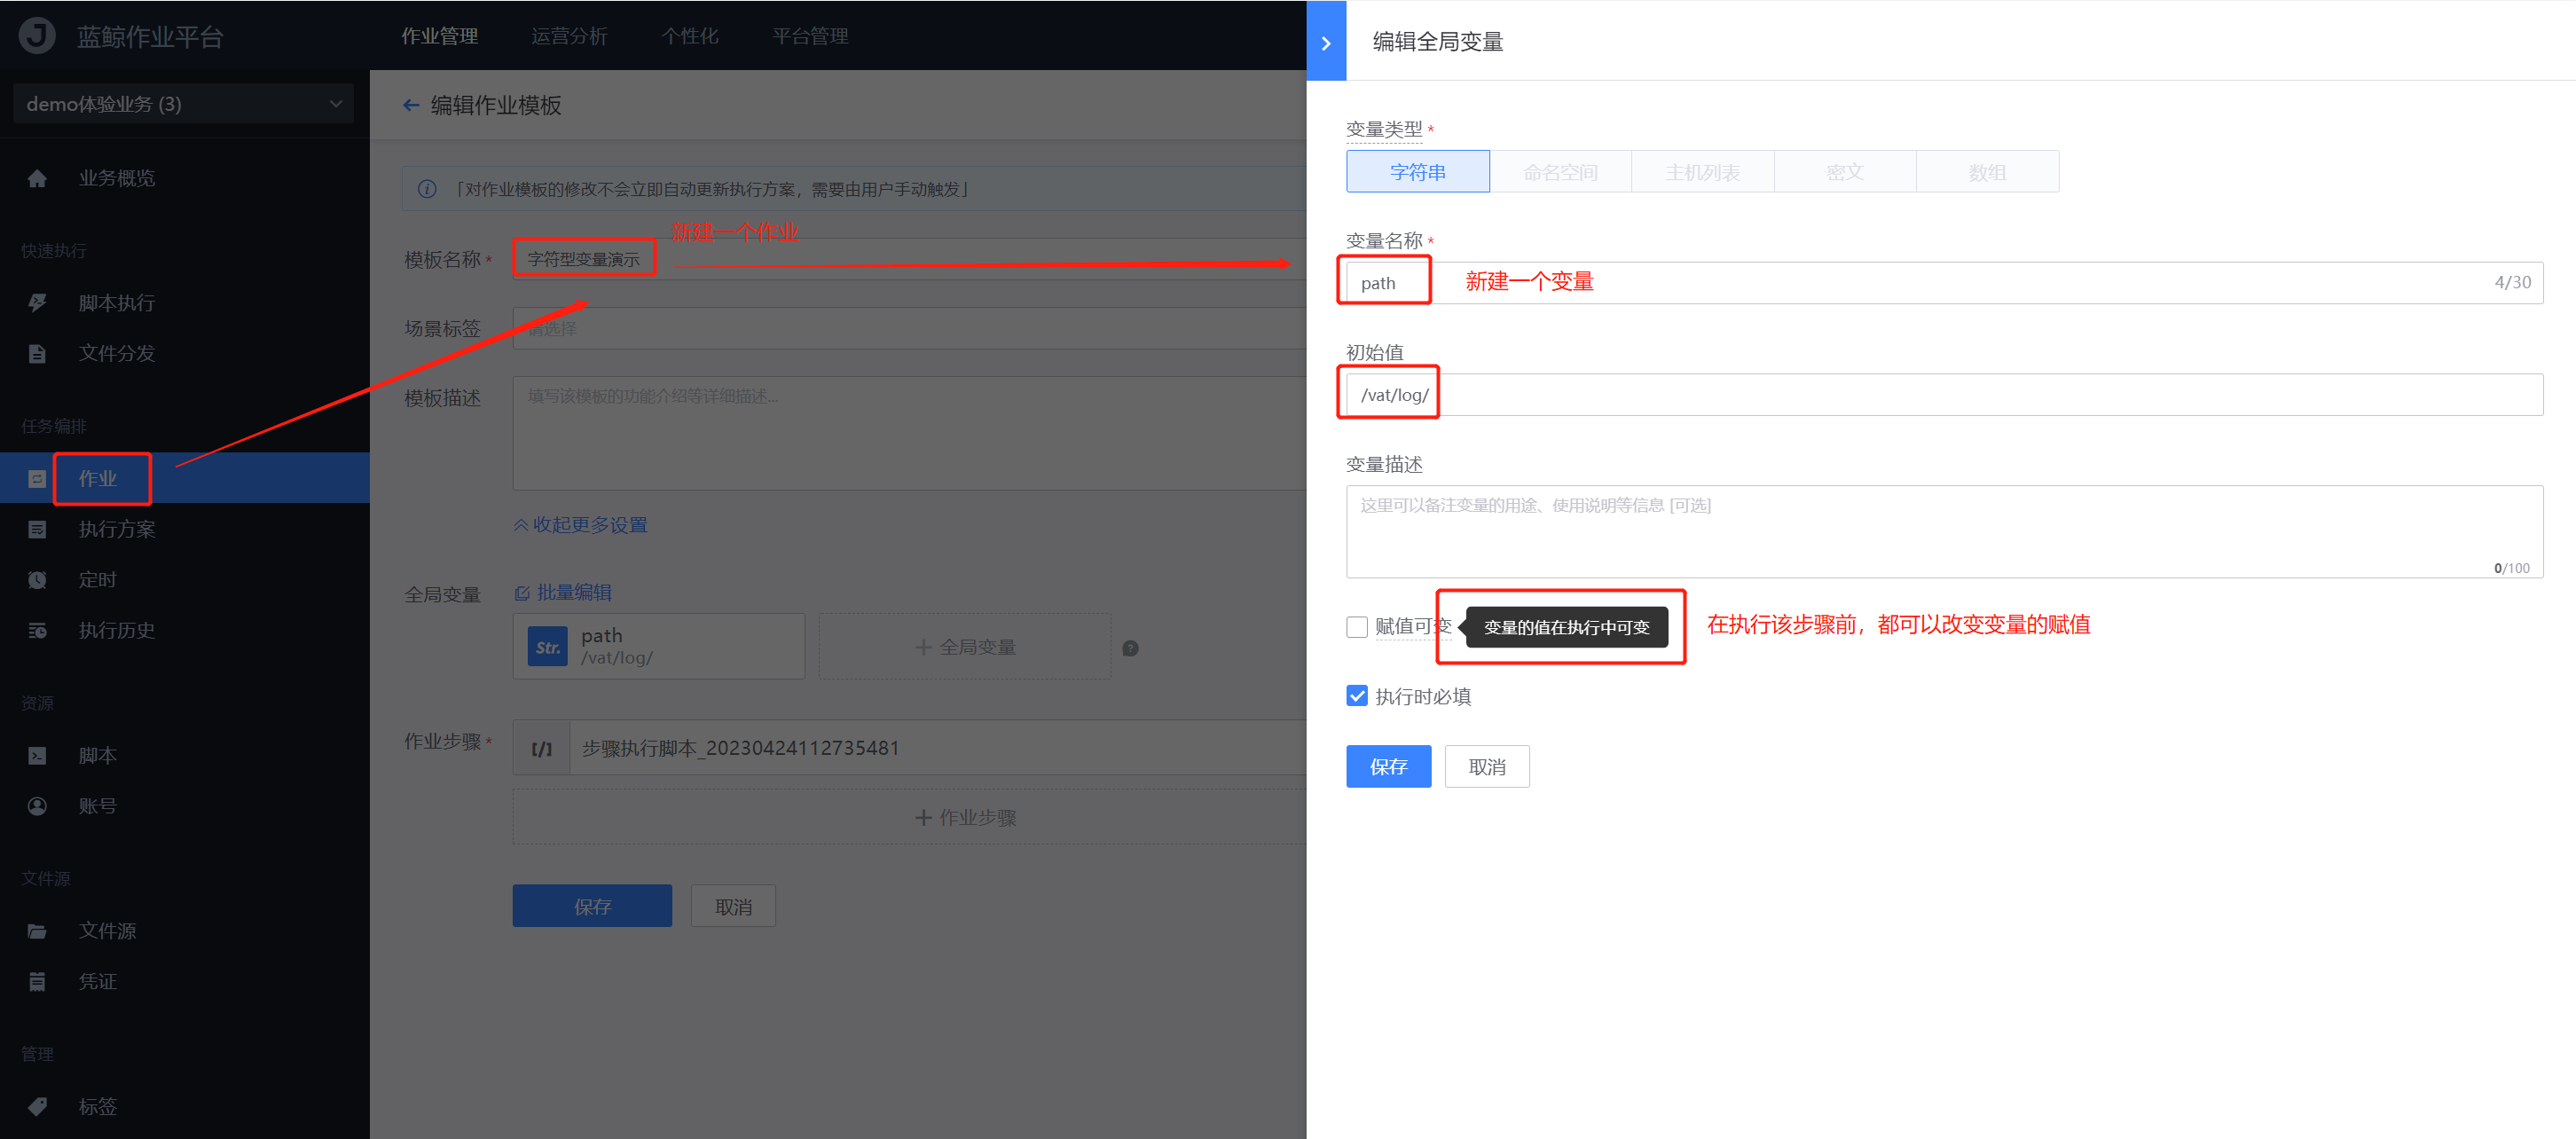Click the lightning icon beside 脚本执行
The image size is (2576, 1139).
point(37,303)
